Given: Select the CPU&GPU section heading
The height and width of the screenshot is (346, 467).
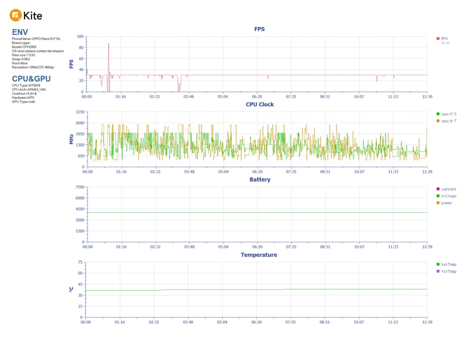Looking at the screenshot, I should point(31,79).
